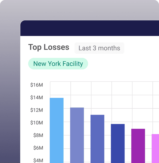Click the dark navy window header bar

coord(90,28)
